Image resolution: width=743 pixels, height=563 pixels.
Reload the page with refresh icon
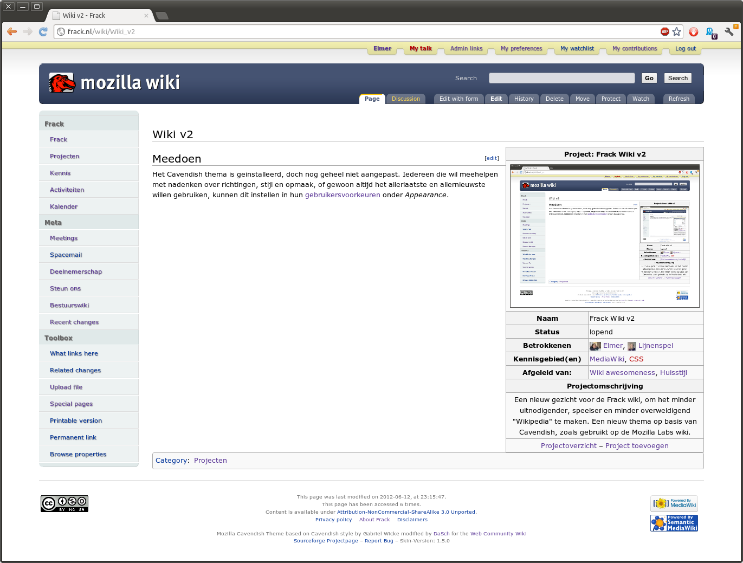pos(43,31)
